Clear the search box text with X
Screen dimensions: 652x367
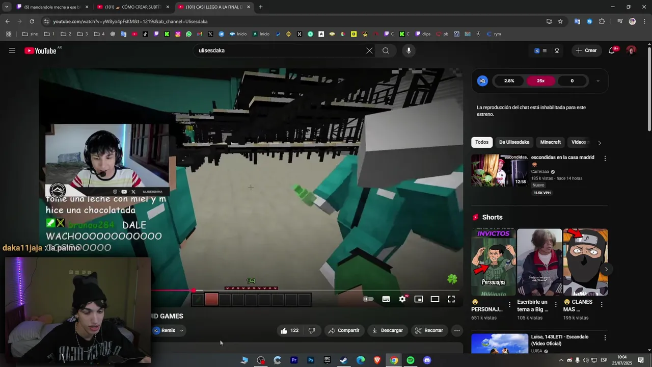[369, 50]
